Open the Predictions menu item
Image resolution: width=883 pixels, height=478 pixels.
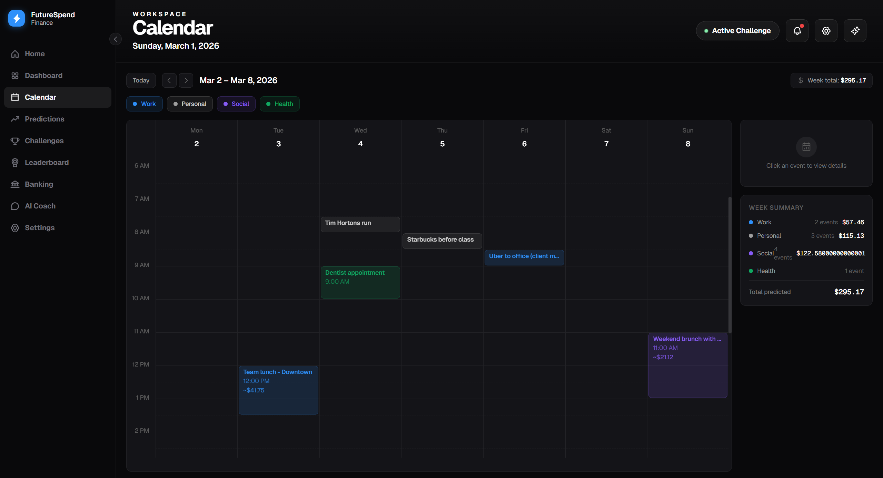(x=44, y=119)
